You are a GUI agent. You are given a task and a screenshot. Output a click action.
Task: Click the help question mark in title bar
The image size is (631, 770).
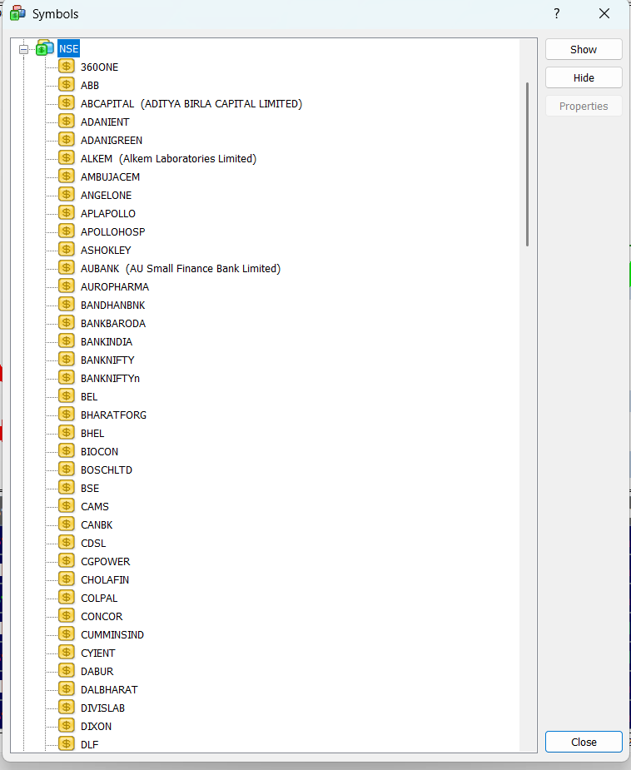[x=557, y=14]
